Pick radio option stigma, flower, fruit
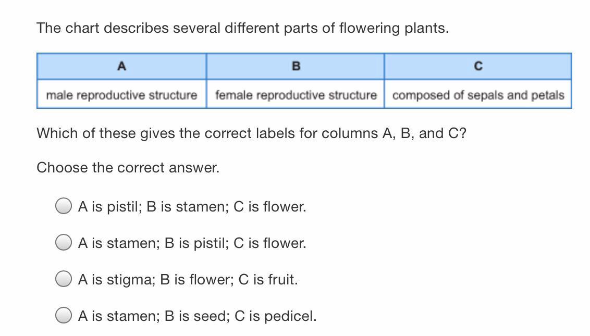Viewport: 590px width, 336px height. pyautogui.click(x=64, y=279)
